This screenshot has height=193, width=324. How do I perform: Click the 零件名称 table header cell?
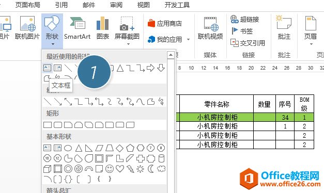point(217,104)
